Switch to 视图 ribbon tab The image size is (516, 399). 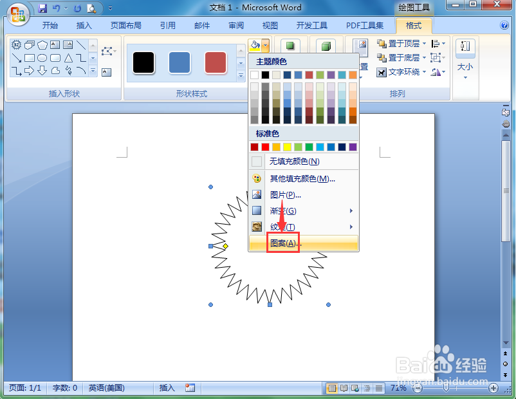click(x=270, y=25)
